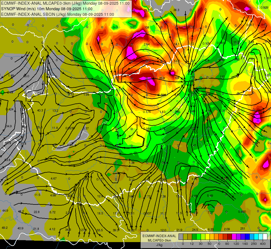Click the SBCIN title line

58,14
